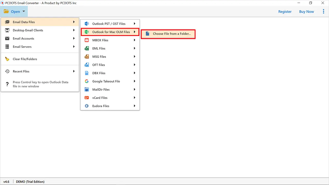This screenshot has height=185, width=329.
Task: Restore down the application window
Action: (x=310, y=3)
